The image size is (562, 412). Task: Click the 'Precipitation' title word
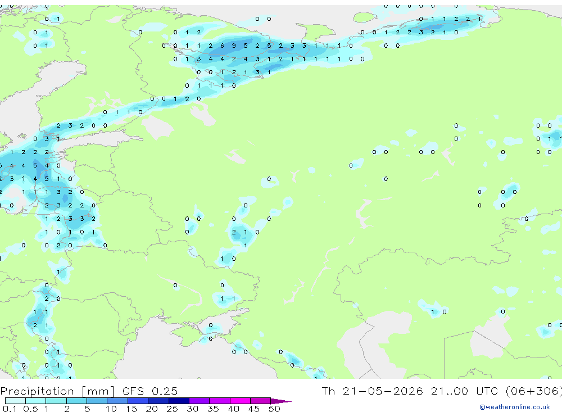click(x=37, y=391)
